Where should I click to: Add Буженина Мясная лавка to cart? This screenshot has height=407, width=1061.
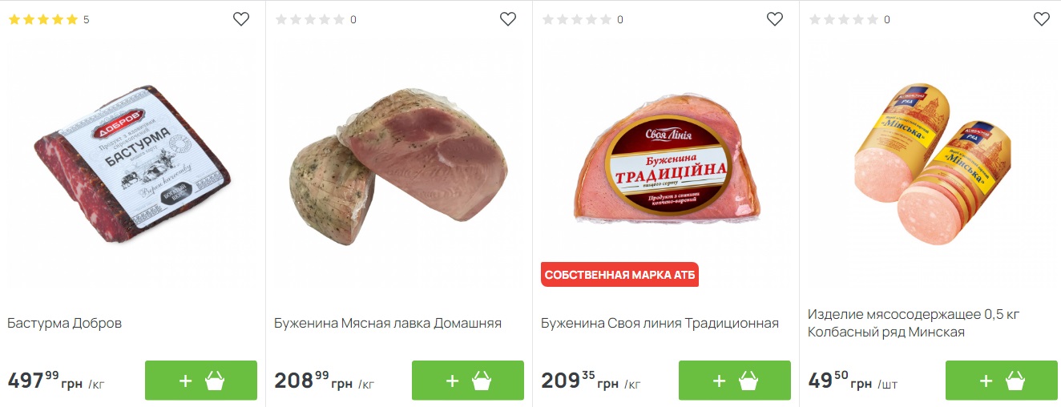click(x=468, y=381)
